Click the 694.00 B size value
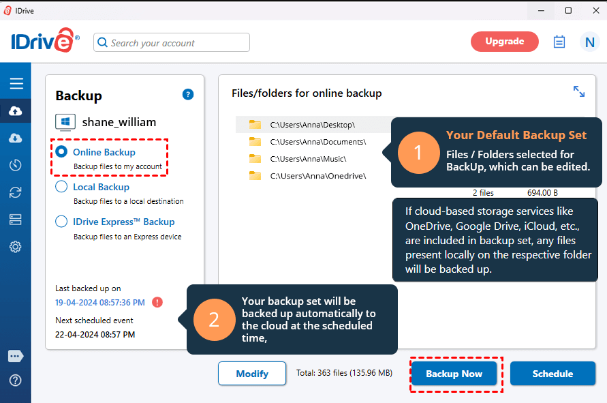Image resolution: width=607 pixels, height=403 pixels. click(542, 192)
